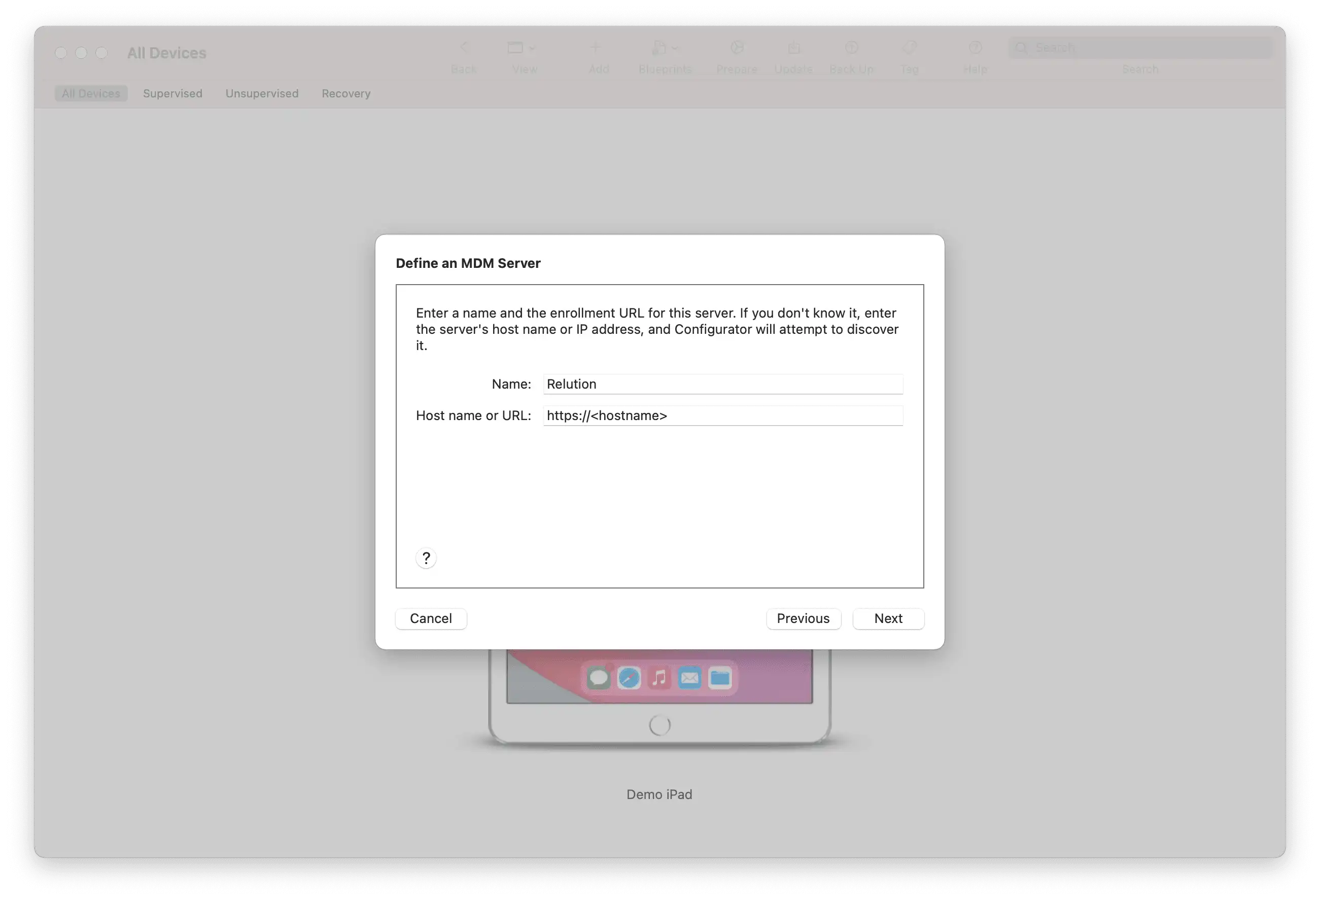Viewport: 1320px width, 900px height.
Task: Switch to the Supervised tab
Action: [172, 93]
